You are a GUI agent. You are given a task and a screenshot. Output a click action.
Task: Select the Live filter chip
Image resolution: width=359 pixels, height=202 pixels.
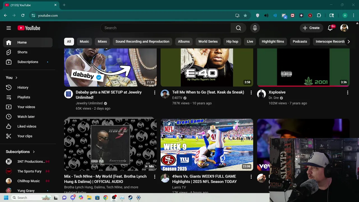point(250,42)
